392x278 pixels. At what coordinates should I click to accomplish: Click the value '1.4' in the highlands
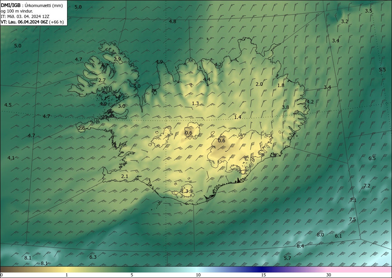238,117
